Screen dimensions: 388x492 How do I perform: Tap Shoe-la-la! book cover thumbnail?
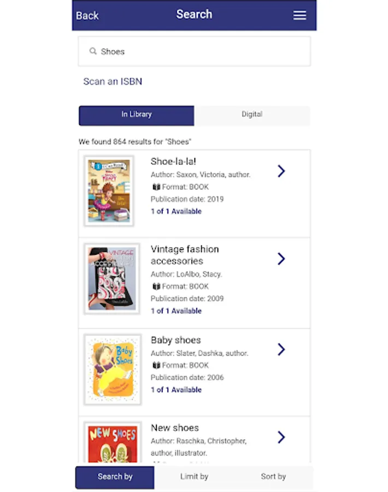tap(109, 191)
